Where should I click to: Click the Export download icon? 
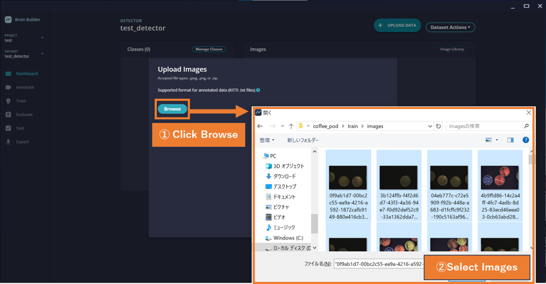[x=8, y=142]
